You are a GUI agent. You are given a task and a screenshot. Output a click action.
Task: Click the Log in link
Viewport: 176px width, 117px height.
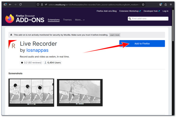point(165,11)
